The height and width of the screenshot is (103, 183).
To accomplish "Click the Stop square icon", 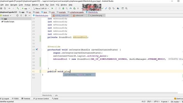I will [78, 8].
